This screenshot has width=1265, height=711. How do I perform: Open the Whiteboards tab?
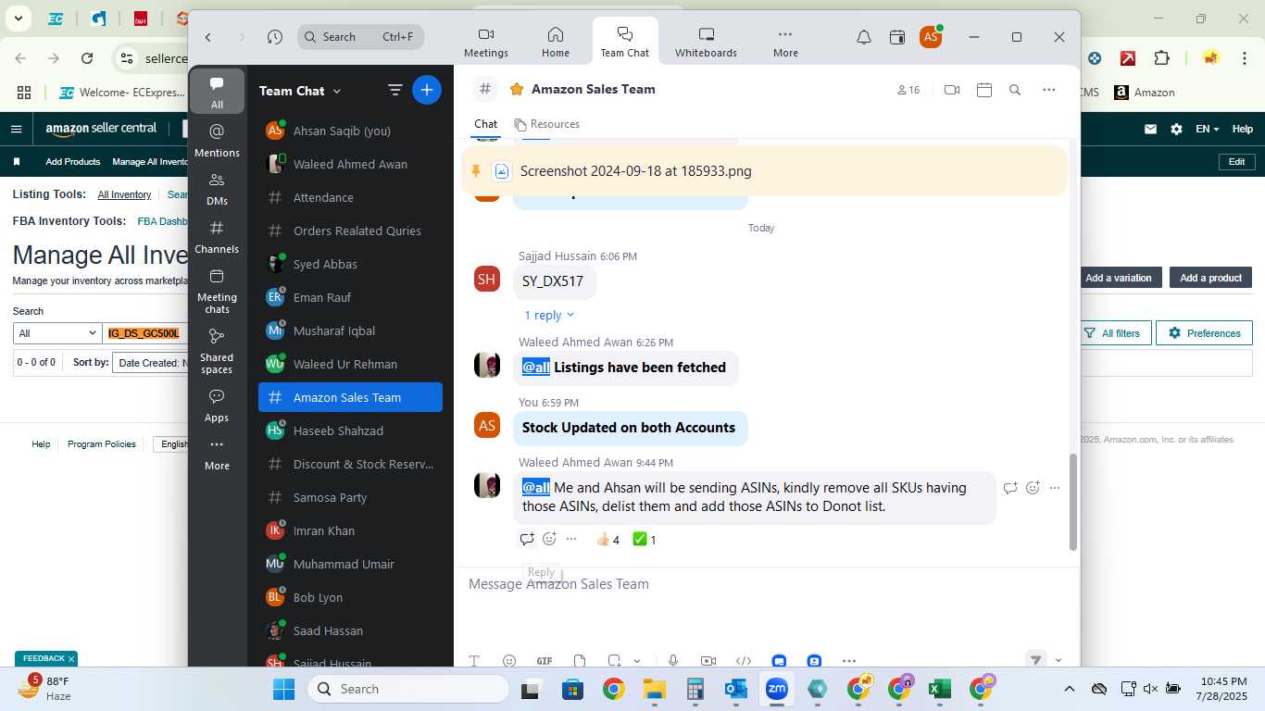pos(706,43)
